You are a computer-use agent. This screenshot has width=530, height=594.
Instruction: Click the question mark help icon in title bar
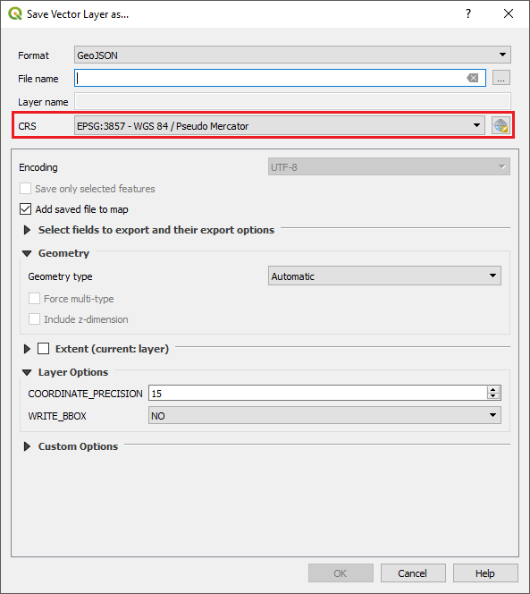(x=468, y=13)
